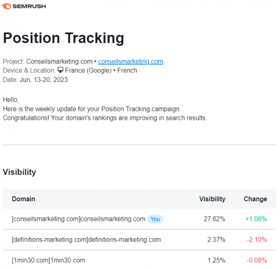Click the -0.08% red change value
The height and width of the screenshot is (269, 280).
257,260
